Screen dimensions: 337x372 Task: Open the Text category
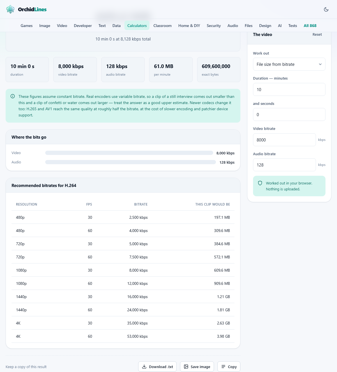(x=102, y=26)
